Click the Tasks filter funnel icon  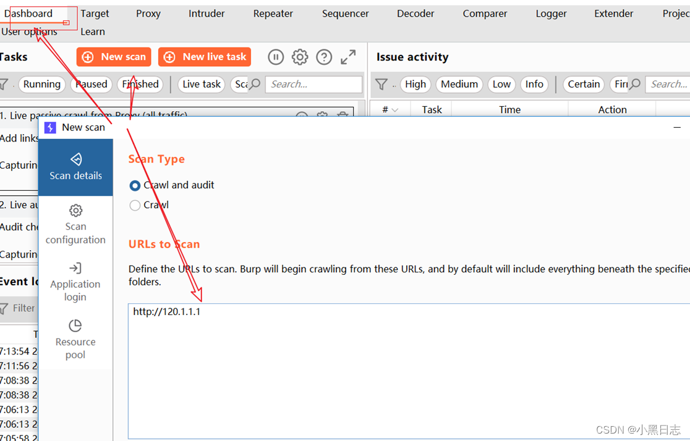(4, 84)
